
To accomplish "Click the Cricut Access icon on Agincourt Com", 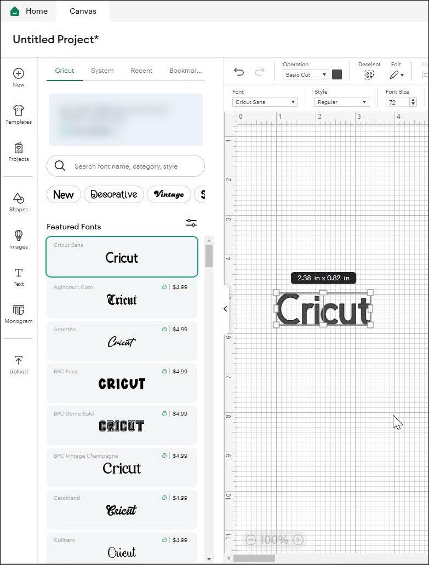I will (x=164, y=287).
